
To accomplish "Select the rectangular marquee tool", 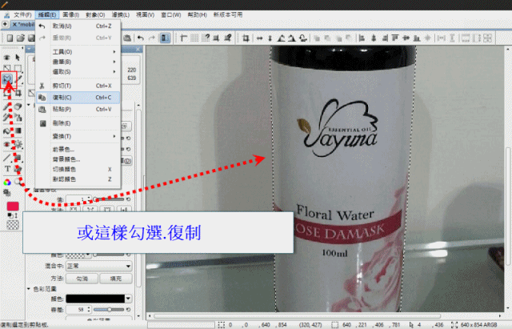I will click(x=18, y=68).
